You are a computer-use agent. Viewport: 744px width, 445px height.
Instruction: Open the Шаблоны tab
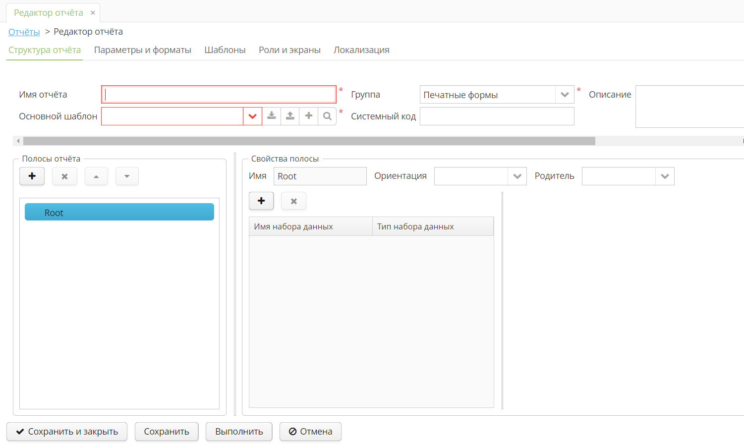tap(225, 50)
